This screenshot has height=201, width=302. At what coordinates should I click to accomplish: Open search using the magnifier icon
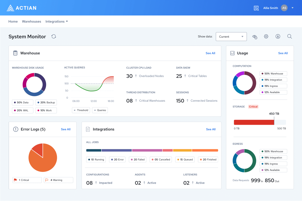289,36
